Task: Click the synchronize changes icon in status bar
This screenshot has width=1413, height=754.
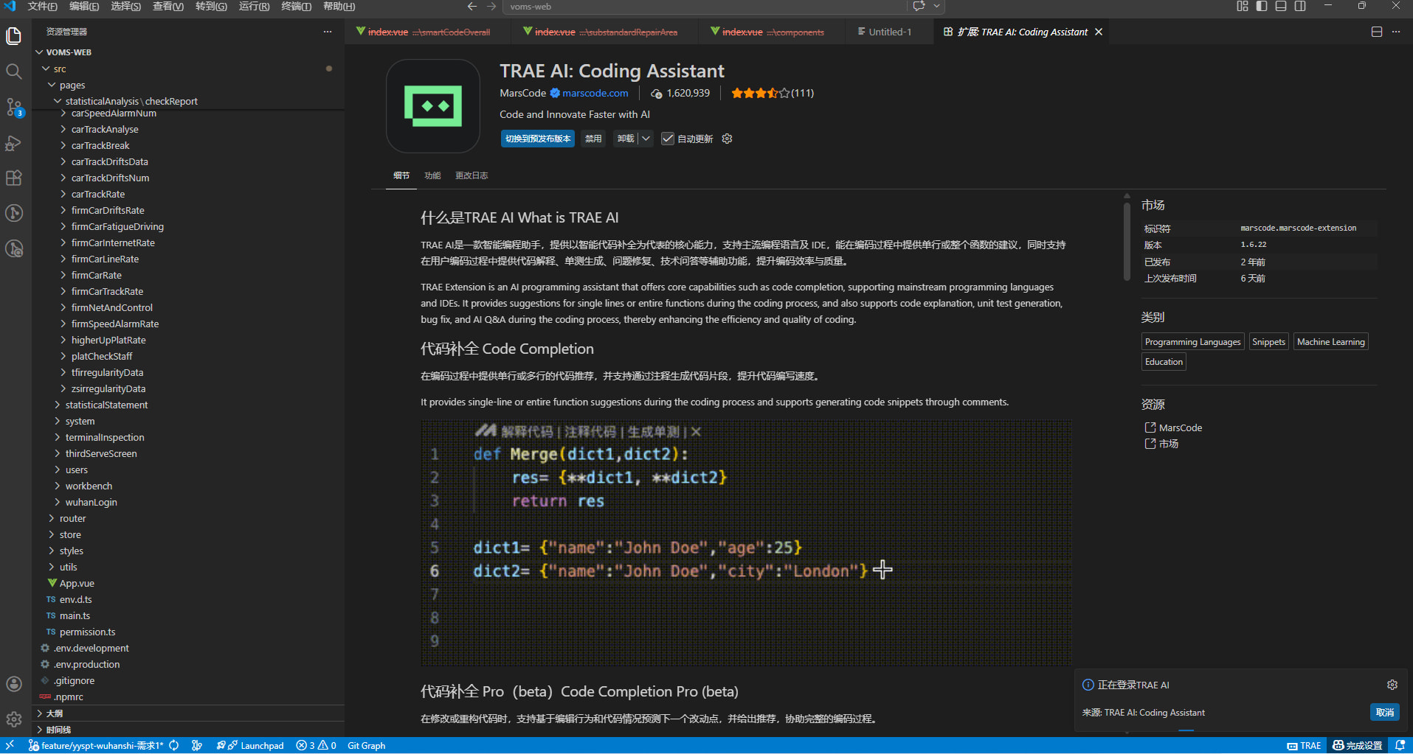Action: point(174,745)
